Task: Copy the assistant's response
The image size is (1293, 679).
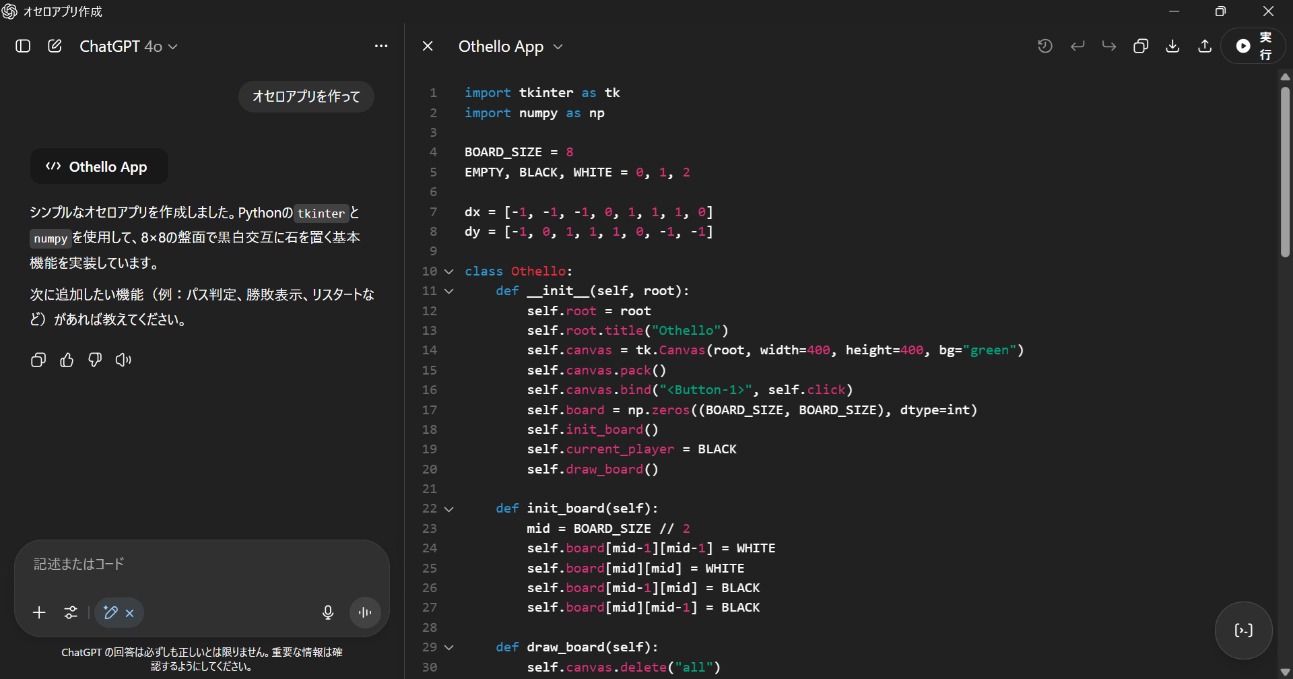Action: coord(38,360)
